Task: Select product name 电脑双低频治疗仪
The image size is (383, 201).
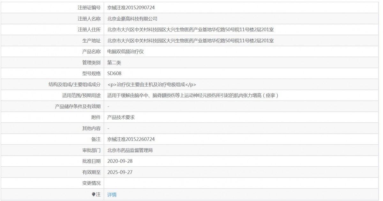Action: pyautogui.click(x=126, y=52)
